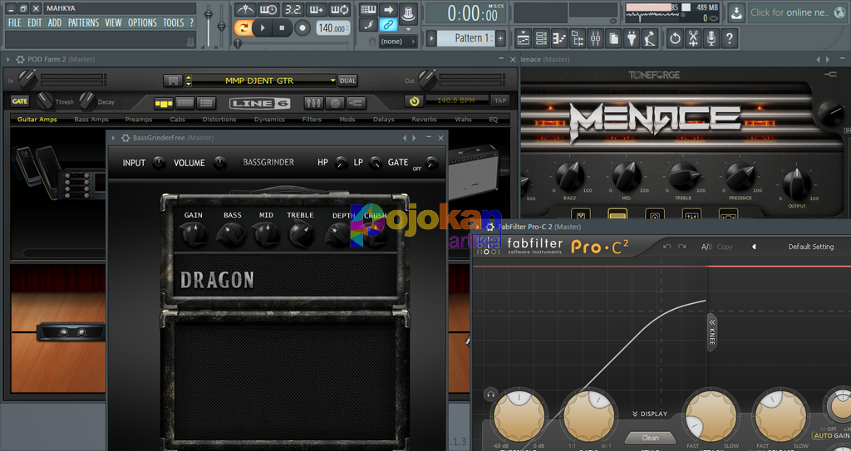Open the Playlist view icon
Screen dimensions: 851x451
pyautogui.click(x=524, y=38)
